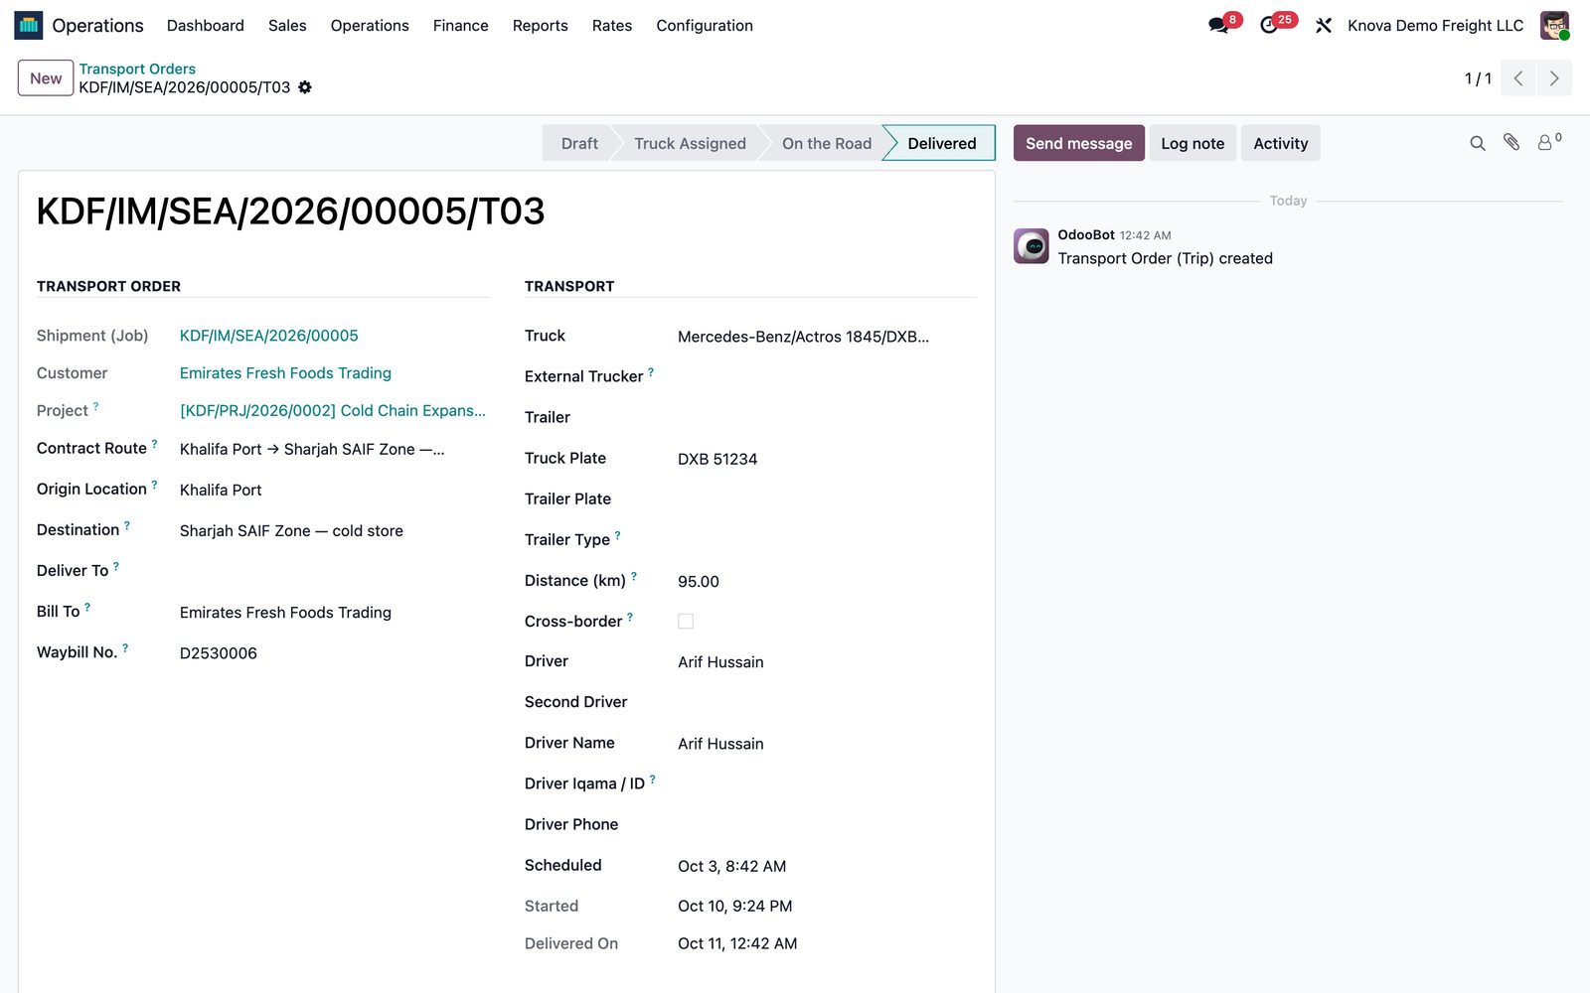Screen dimensions: 1590x993
Task: Open the Reports menu
Action: (x=541, y=26)
